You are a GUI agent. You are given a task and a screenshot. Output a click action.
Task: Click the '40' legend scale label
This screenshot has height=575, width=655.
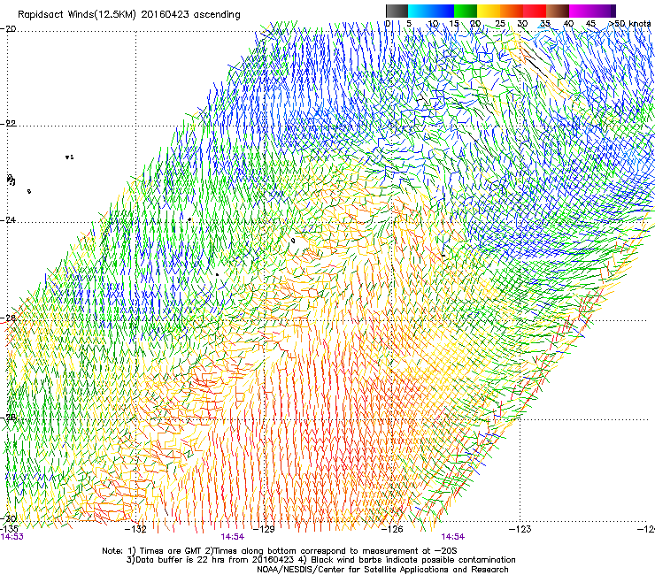coord(568,24)
